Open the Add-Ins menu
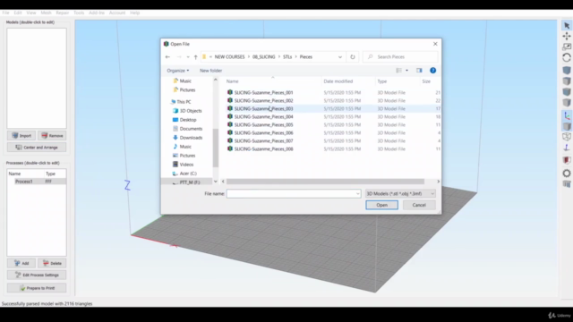Image resolution: width=573 pixels, height=322 pixels. point(97,13)
